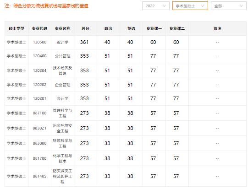This screenshot has width=248, height=189.
Task: Open the 全部 filter dropdown
Action: click(x=228, y=6)
